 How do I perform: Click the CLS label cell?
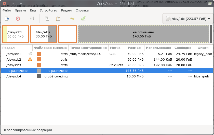click(112, 54)
